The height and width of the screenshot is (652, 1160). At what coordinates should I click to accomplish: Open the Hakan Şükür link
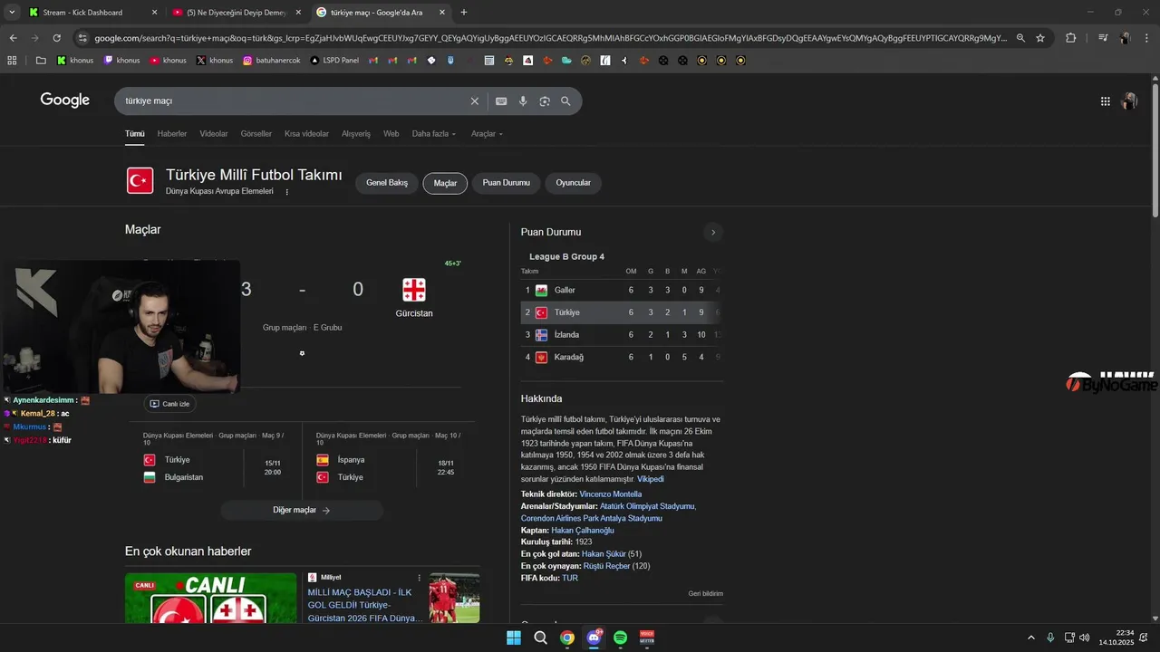(x=604, y=553)
